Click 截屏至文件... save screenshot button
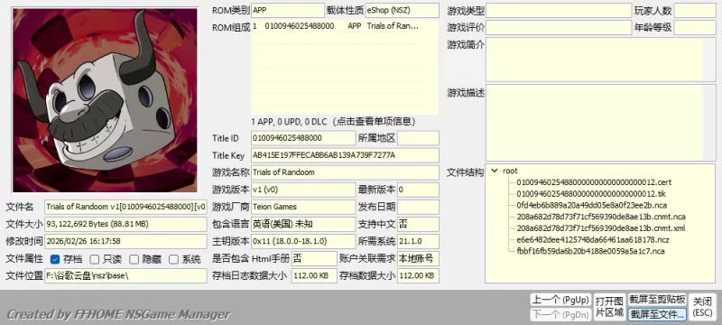 (x=657, y=314)
